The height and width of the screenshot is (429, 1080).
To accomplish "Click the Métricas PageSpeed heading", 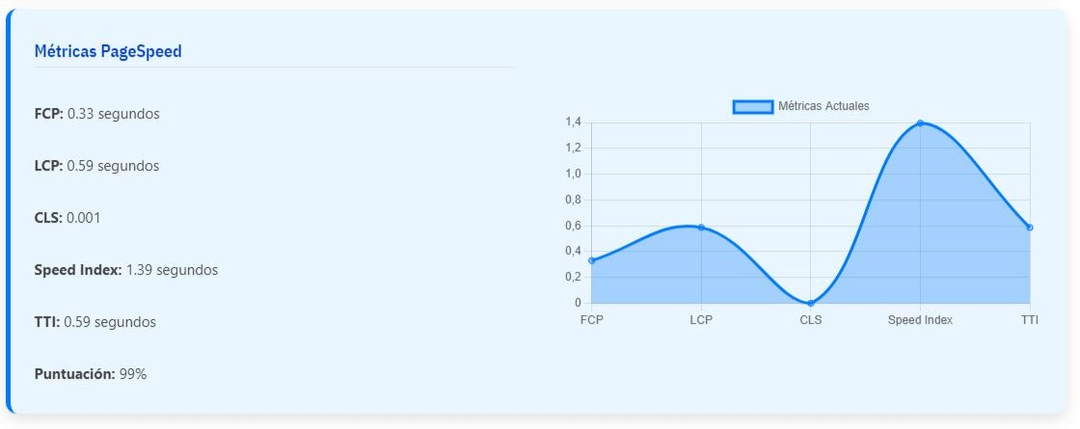I will click(108, 51).
